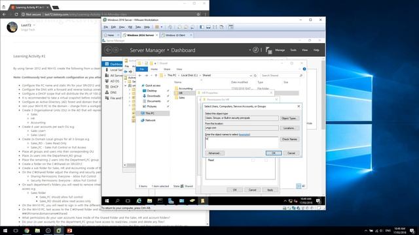This screenshot has height=235, width=419.
Task: Click revert to snapshot toolbar icon
Action: tap(186, 27)
